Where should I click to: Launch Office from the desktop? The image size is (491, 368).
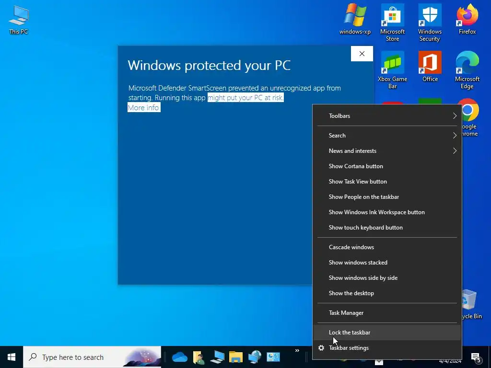(x=430, y=67)
